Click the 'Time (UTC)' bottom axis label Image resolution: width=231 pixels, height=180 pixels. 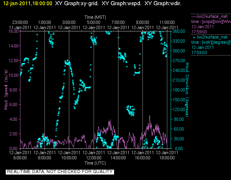[95, 163]
